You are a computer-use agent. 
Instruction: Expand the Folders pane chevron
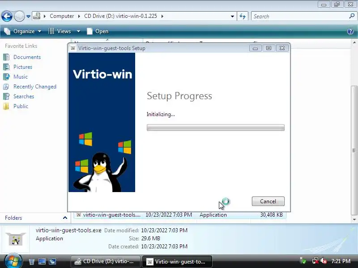click(65, 218)
